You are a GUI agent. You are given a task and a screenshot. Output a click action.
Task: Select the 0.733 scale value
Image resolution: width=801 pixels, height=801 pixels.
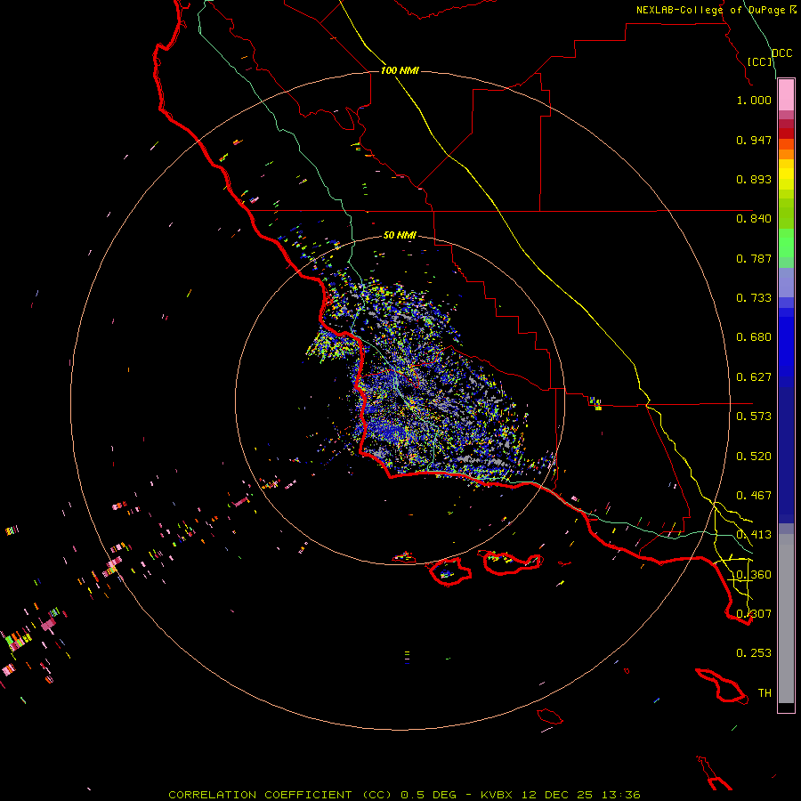(754, 298)
